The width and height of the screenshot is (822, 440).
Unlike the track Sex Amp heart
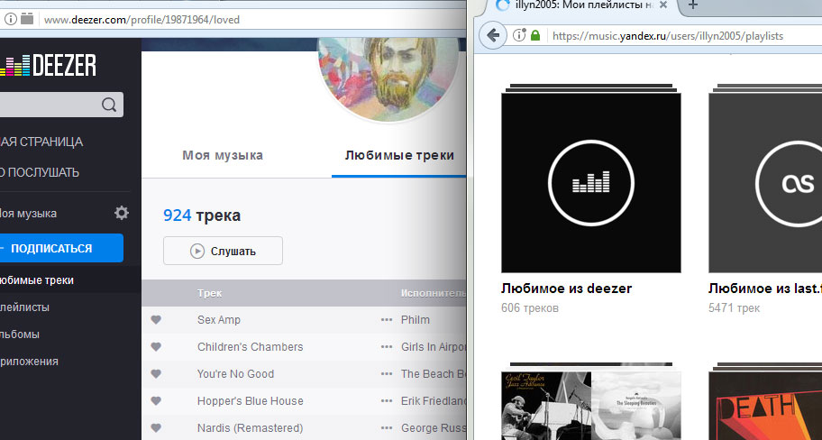(156, 319)
